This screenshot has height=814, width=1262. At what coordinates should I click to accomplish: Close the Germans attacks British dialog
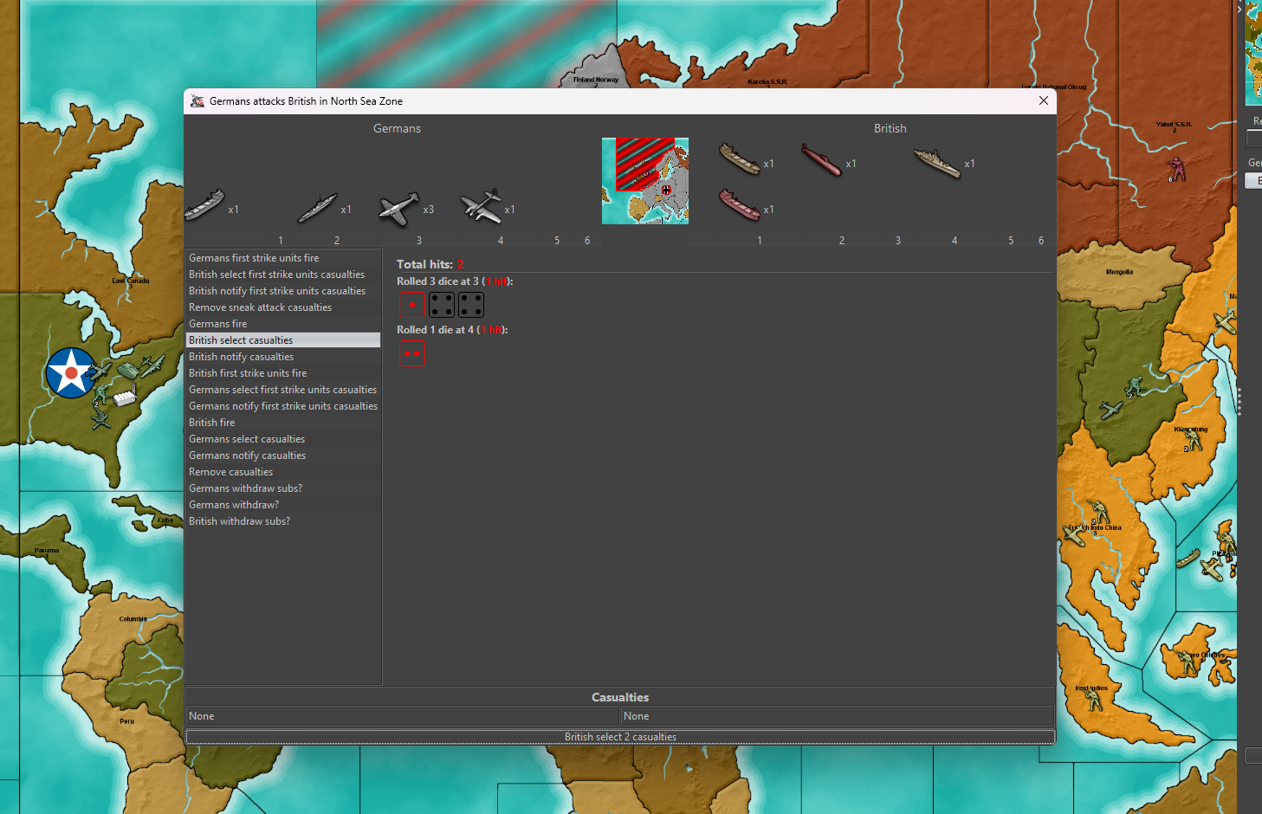[1044, 100]
